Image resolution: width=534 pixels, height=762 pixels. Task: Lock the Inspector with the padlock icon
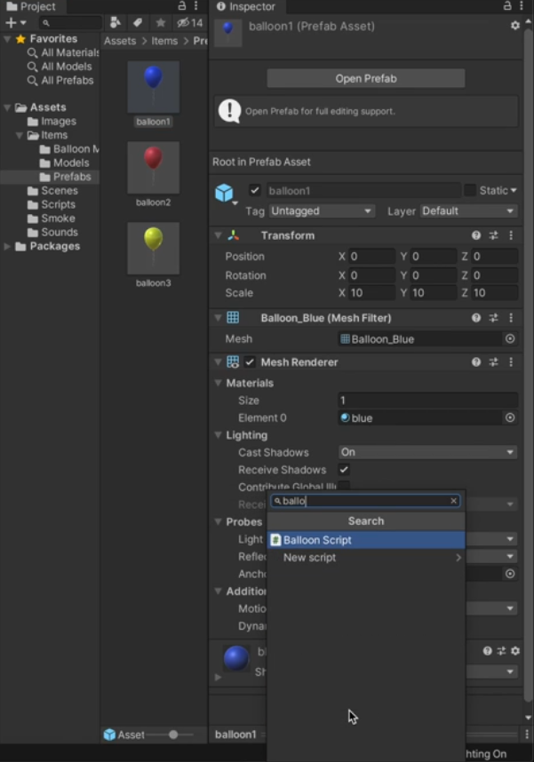tap(506, 6)
